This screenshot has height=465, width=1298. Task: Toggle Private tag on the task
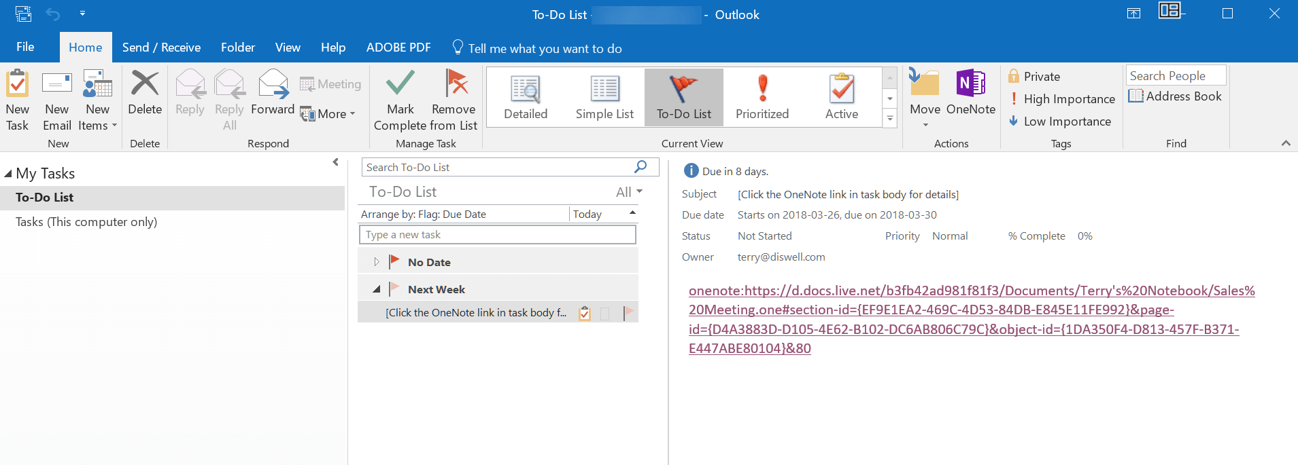1034,77
